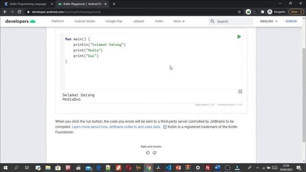Open File Explorer from the taskbar
Viewport: 306px width, 172px height.
click(48, 168)
